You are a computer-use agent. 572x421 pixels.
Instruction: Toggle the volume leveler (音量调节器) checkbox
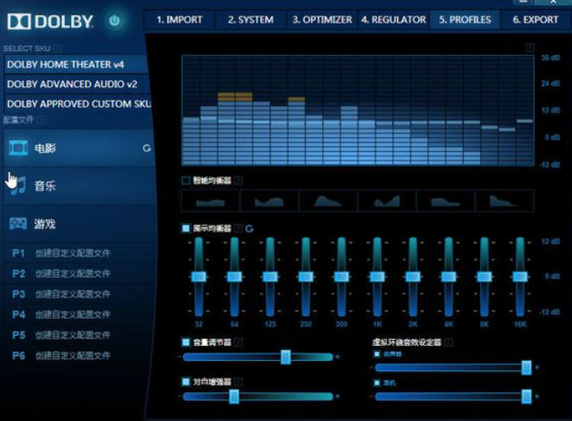[x=186, y=342]
